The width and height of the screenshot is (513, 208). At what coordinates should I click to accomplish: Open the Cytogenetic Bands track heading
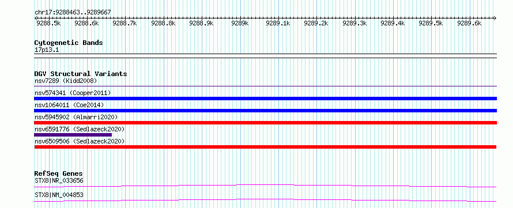click(x=69, y=43)
